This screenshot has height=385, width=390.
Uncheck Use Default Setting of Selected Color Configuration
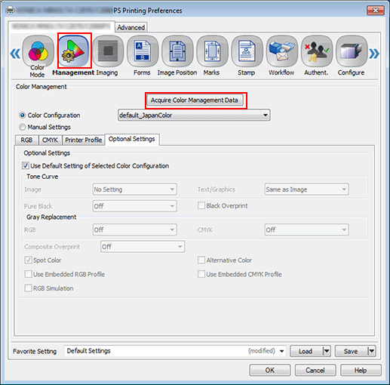pyautogui.click(x=26, y=165)
